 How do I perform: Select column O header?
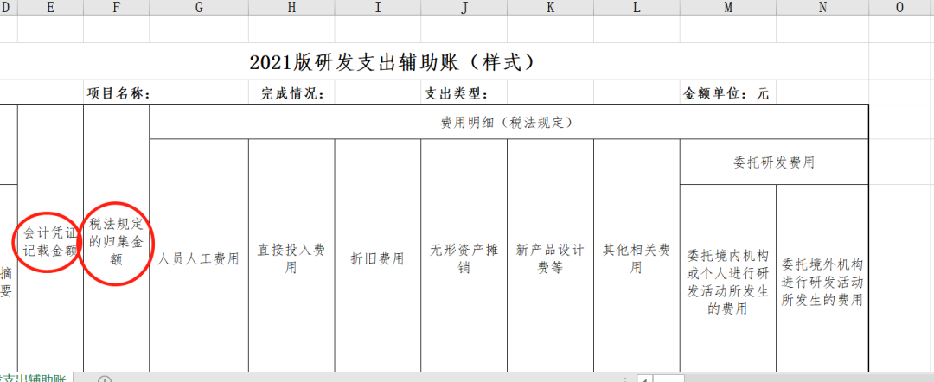click(x=900, y=7)
